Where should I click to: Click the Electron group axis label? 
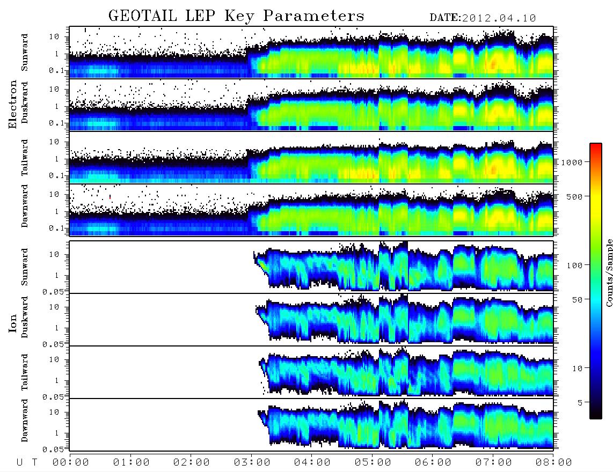[13, 105]
